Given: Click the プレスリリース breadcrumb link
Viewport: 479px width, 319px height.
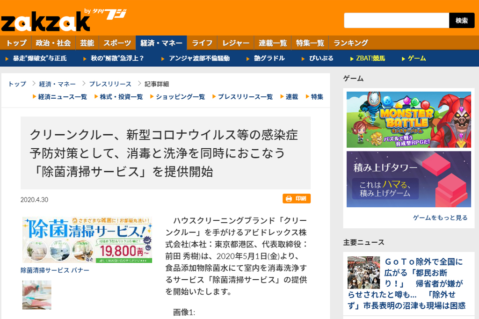Looking at the screenshot, I should point(110,84).
